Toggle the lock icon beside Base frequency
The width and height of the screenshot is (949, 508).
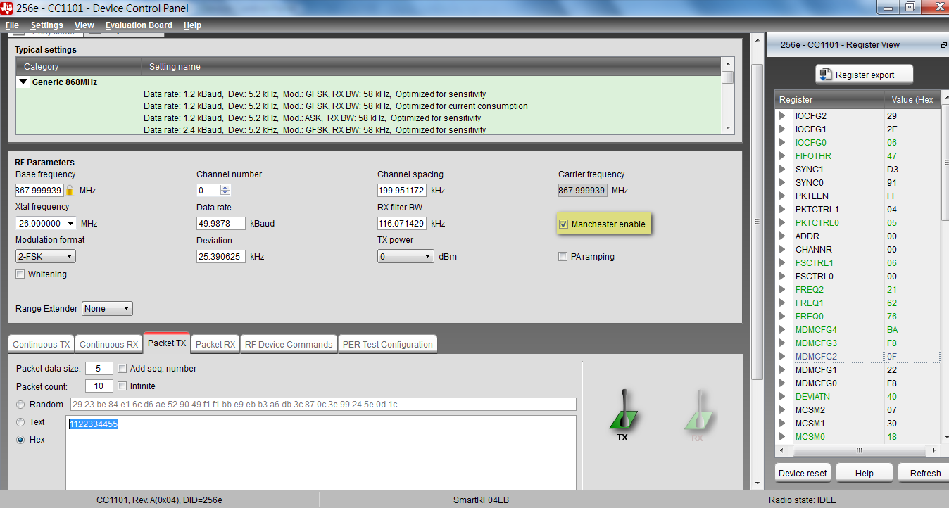point(70,190)
